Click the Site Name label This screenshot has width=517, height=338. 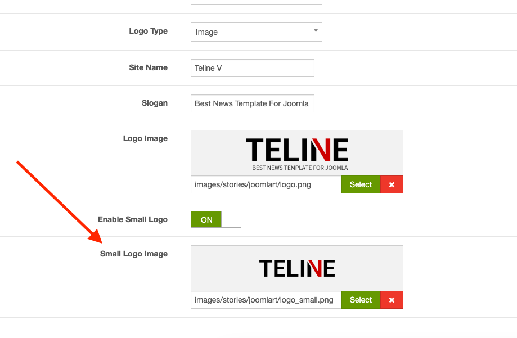click(x=148, y=67)
